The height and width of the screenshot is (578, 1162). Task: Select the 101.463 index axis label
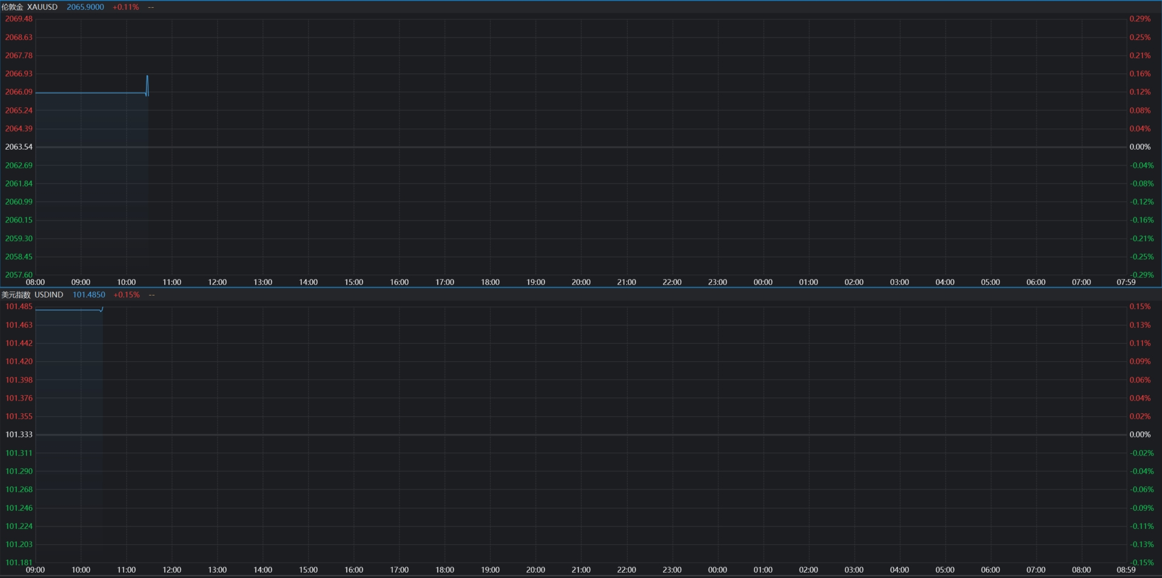[x=19, y=325]
